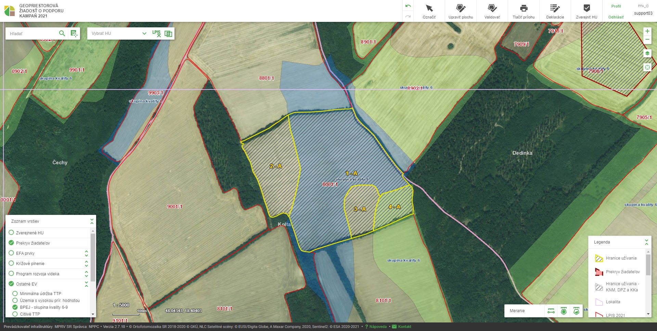Click the search magnifier icon

click(62, 33)
